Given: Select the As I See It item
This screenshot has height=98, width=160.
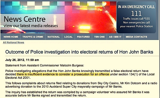Looking at the screenshot, I should (115, 37).
